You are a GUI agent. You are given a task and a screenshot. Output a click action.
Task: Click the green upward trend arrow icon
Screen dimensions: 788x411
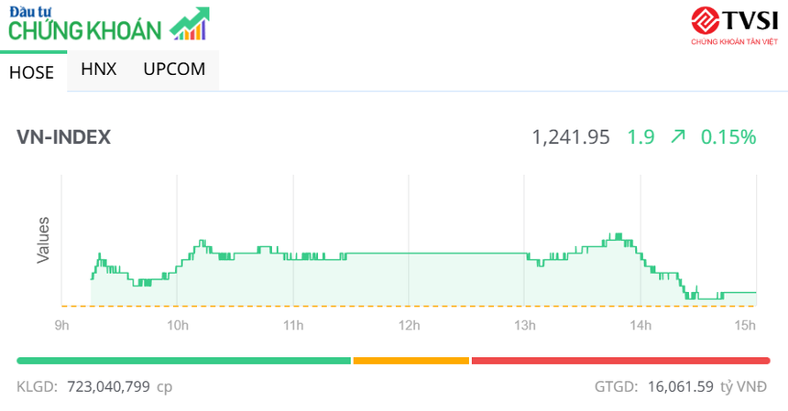pyautogui.click(x=678, y=137)
